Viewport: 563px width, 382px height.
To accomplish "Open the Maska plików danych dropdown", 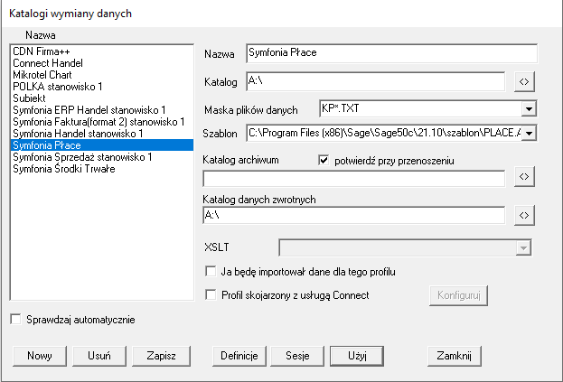I will [529, 108].
